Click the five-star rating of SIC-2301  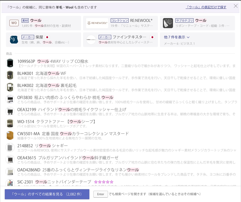tap(104, 182)
